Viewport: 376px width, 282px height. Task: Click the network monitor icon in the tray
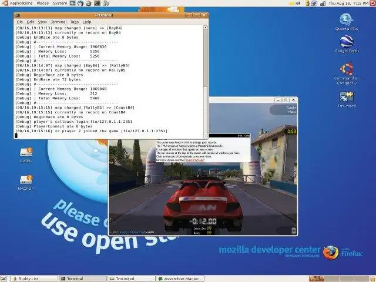point(323,3)
